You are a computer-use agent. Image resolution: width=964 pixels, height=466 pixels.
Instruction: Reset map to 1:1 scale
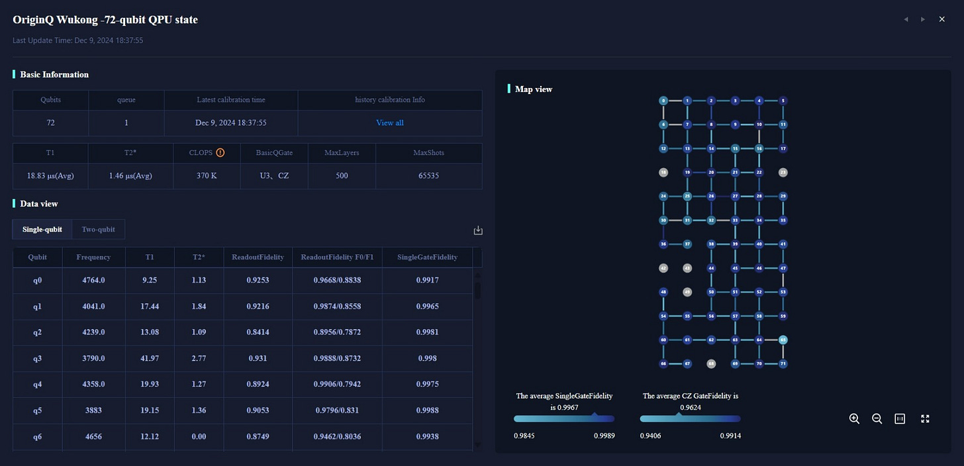(900, 418)
